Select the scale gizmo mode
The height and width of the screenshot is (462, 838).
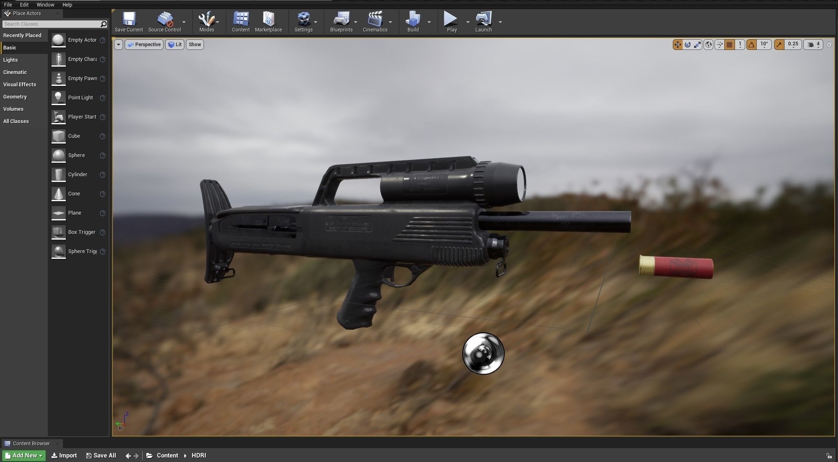coord(697,45)
